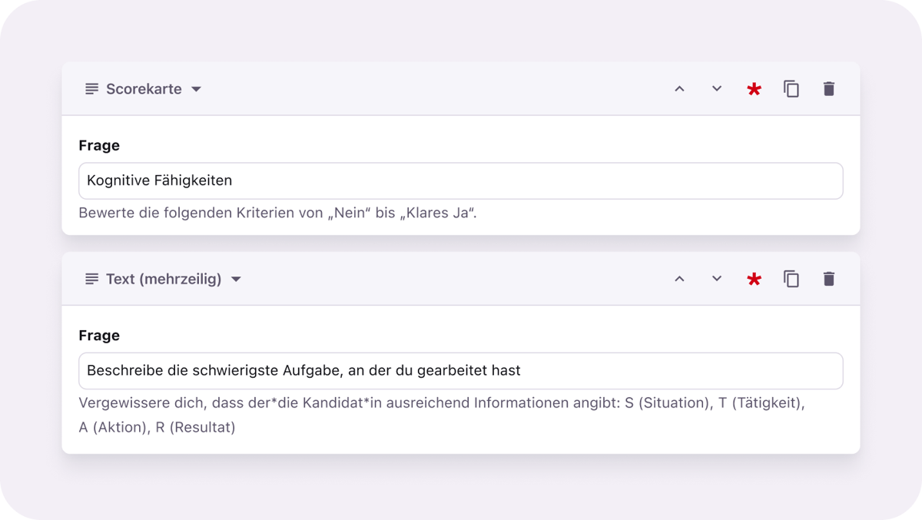Duplicate the Scorekarte question
This screenshot has width=922, height=520.
click(x=791, y=89)
